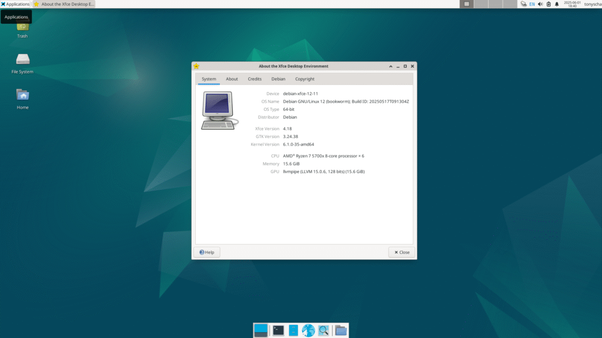This screenshot has height=338, width=602.
Task: Click the Xfce star icon in title bar
Action: [x=196, y=66]
